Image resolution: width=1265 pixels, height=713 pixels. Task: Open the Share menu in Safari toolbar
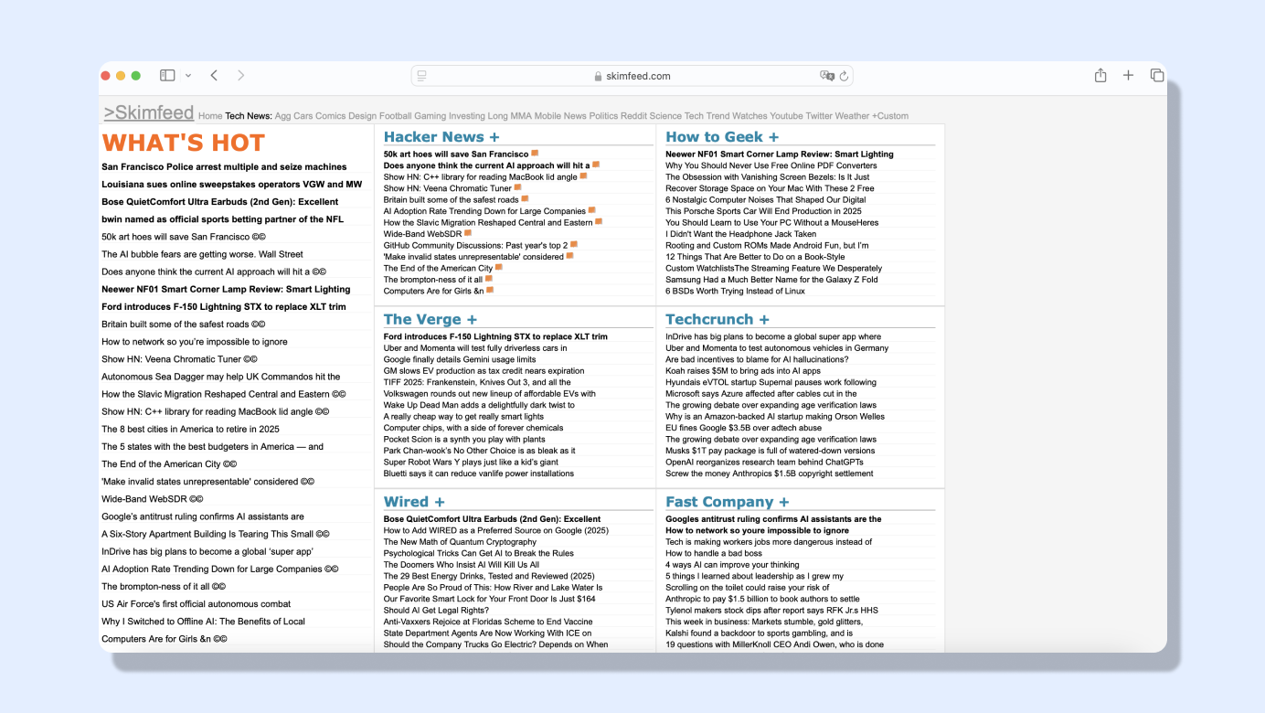point(1100,76)
